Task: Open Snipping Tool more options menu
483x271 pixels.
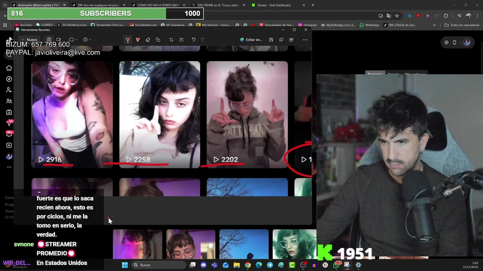Action: coord(305,40)
